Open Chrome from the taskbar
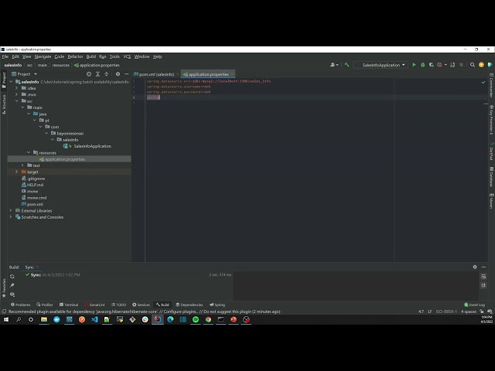The width and height of the screenshot is (495, 371). (208, 319)
